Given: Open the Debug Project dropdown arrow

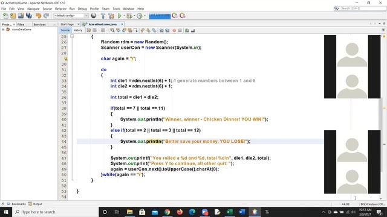Looking at the screenshot, I should coord(134,16).
